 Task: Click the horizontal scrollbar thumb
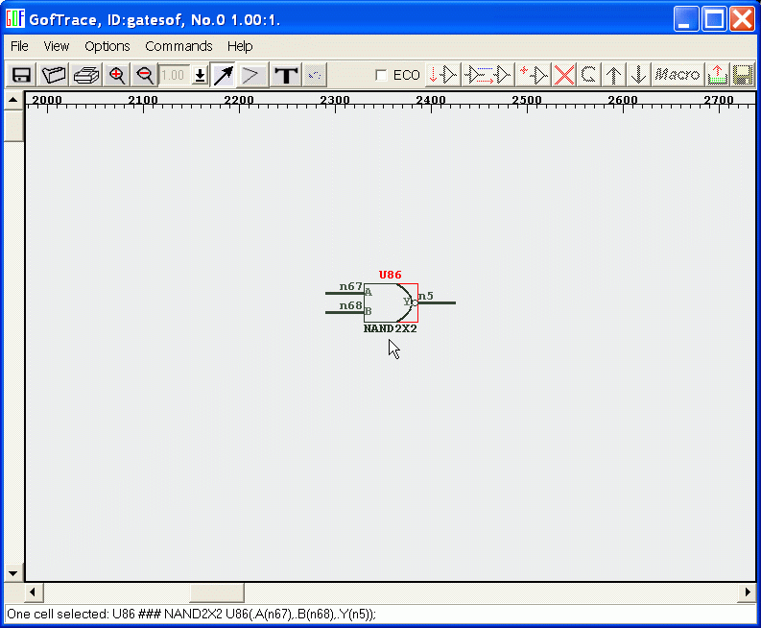217,592
